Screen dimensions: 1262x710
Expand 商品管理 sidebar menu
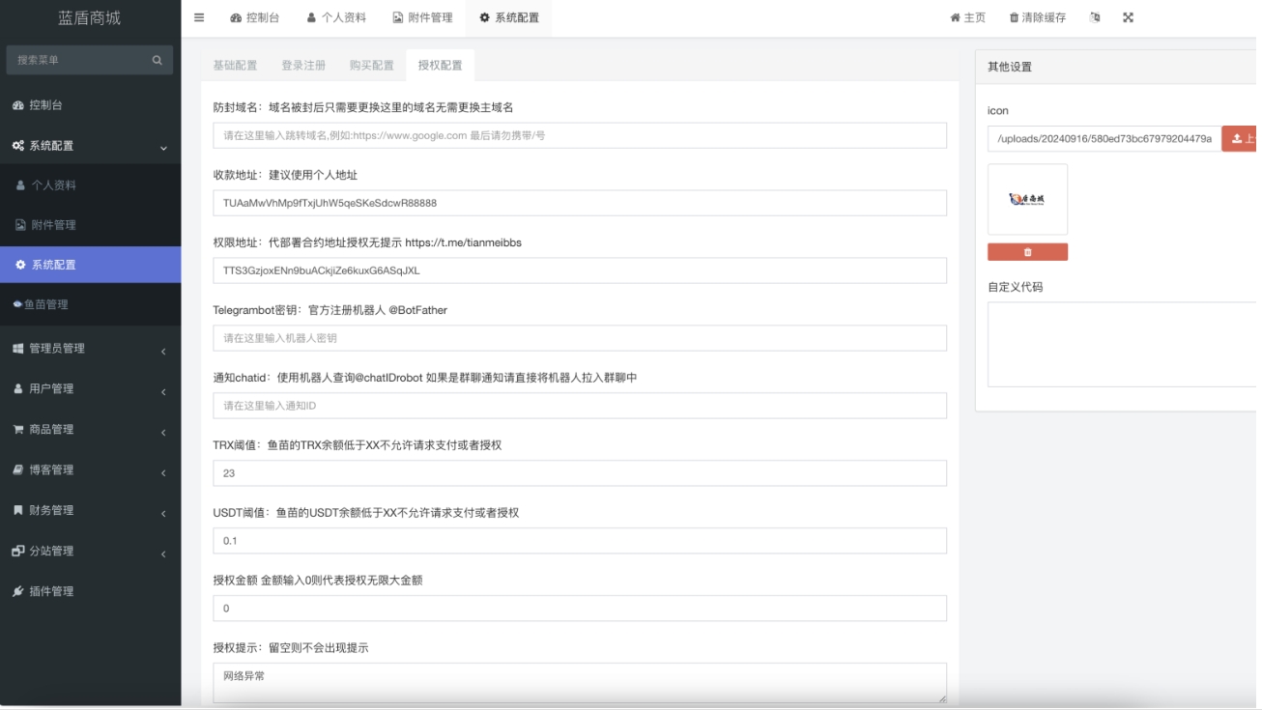90,430
